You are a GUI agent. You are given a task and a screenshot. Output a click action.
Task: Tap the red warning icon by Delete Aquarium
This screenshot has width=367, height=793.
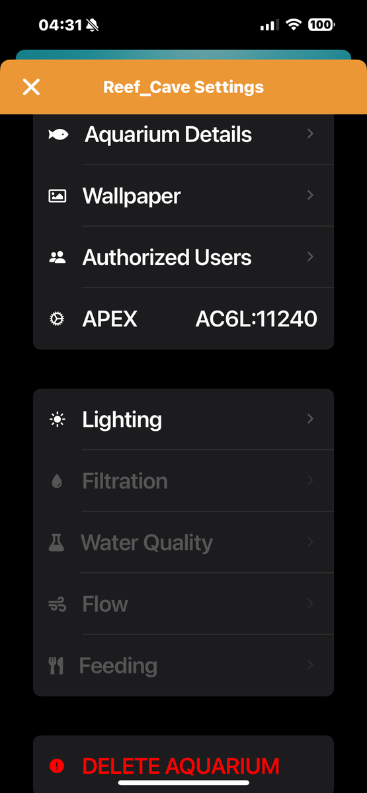58,766
